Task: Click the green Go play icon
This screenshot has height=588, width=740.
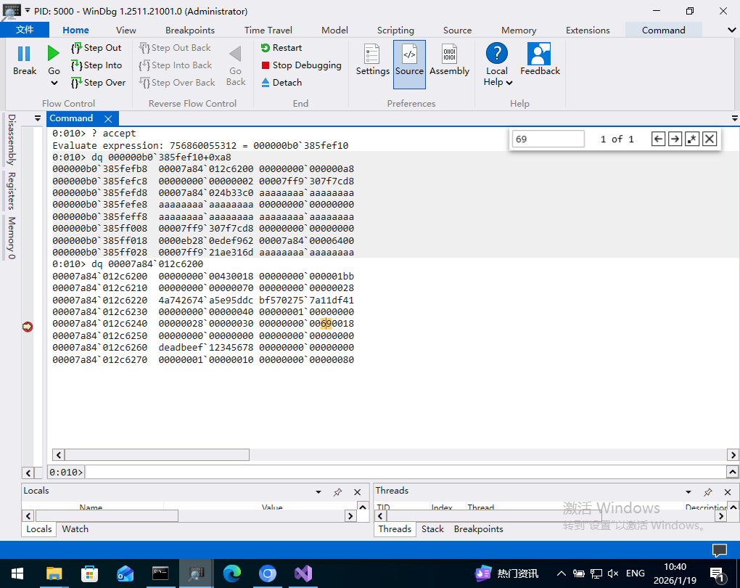Action: point(54,54)
